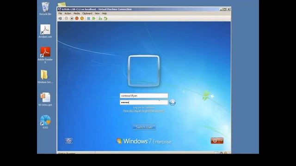This screenshot has height=166, width=296.
Task: Click the Turn Off virtual machine icon
Action: point(72,18)
